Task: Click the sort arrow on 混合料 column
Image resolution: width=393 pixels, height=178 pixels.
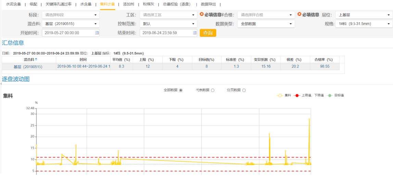Action: pos(37,60)
